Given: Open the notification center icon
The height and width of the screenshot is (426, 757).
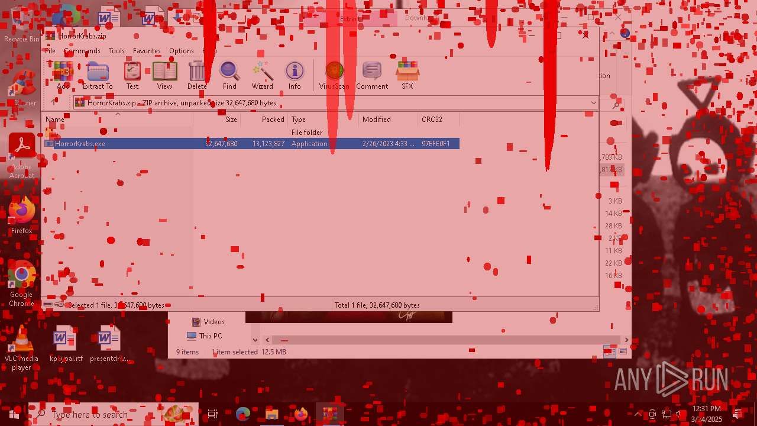Looking at the screenshot, I should pyautogui.click(x=739, y=414).
